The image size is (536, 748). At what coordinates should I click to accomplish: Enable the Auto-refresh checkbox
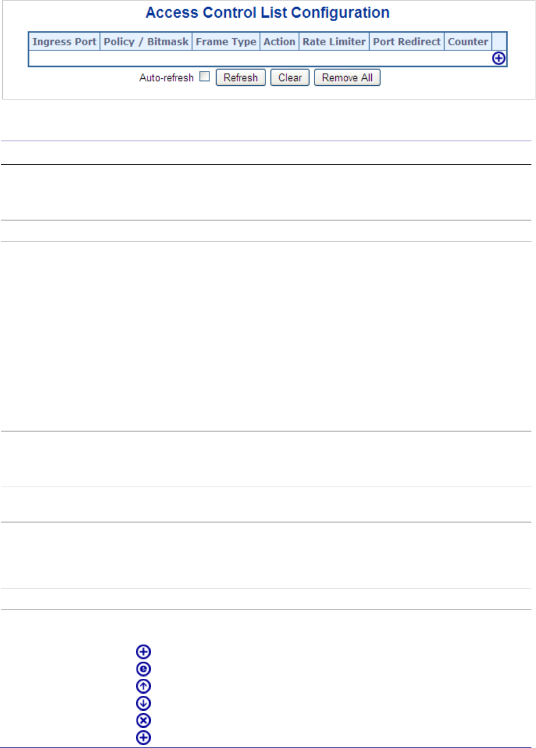pos(204,77)
